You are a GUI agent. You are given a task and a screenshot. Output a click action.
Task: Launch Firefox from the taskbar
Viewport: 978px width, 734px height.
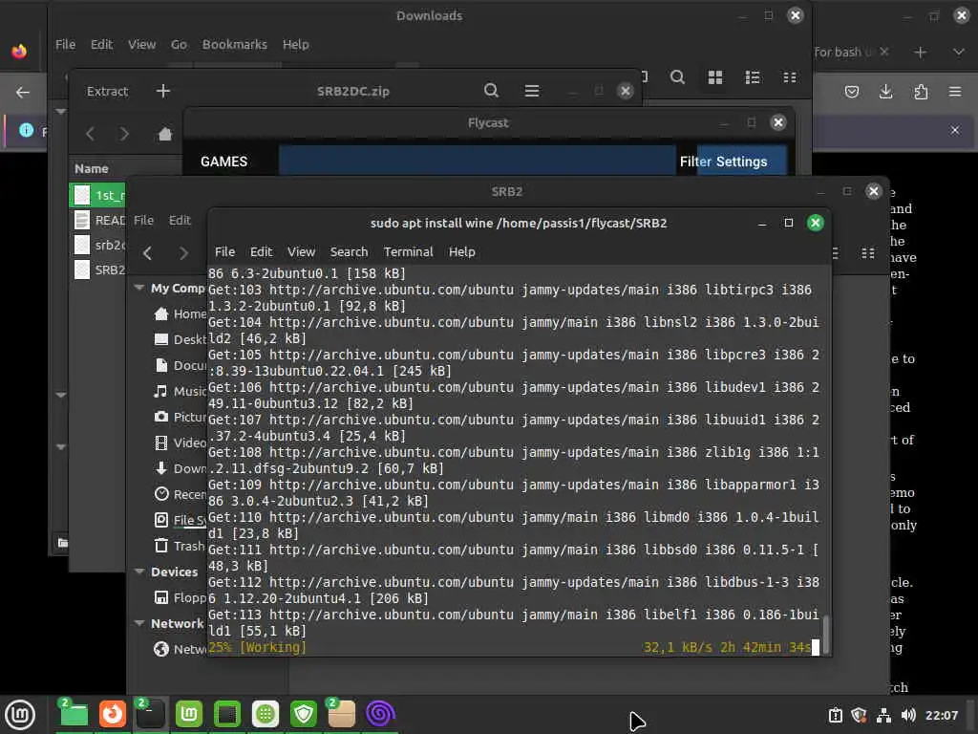coord(113,714)
